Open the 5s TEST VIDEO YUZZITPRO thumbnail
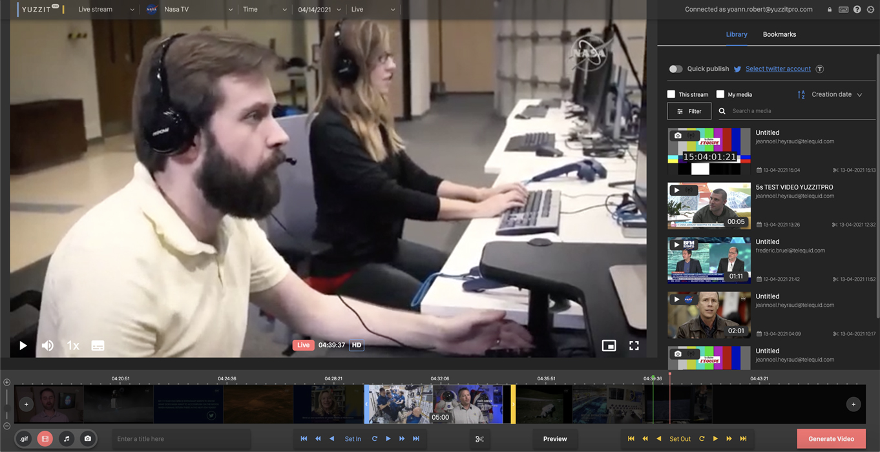Screen dimensions: 880x452 point(709,205)
